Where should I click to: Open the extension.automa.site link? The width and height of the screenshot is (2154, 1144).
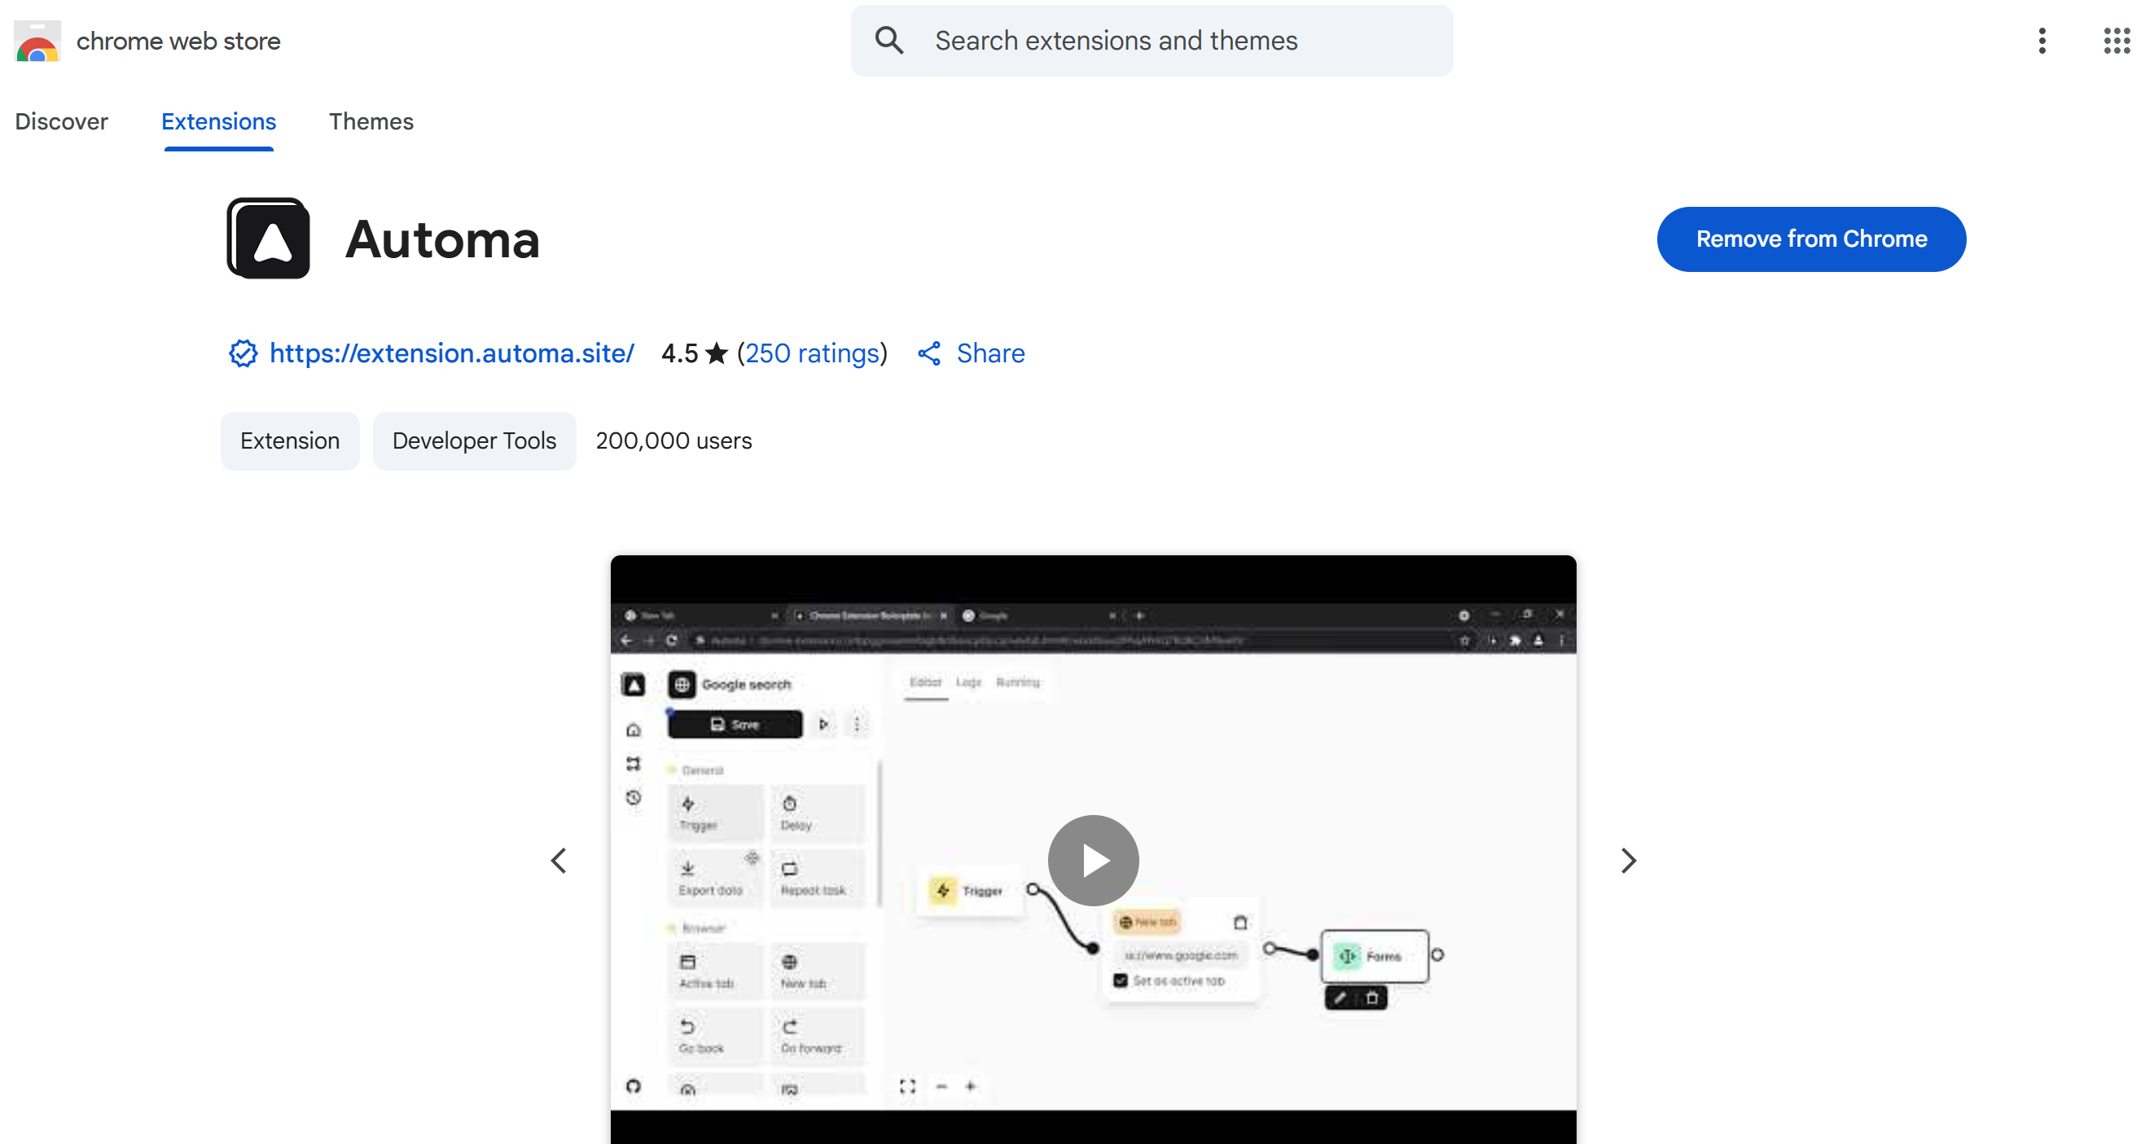[x=450, y=353]
